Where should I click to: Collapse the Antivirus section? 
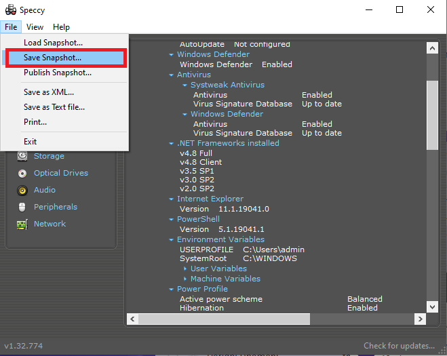pos(171,75)
